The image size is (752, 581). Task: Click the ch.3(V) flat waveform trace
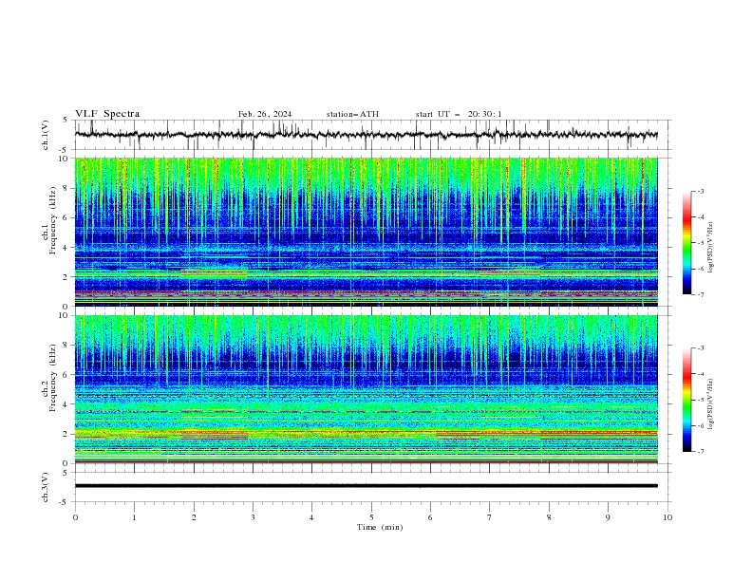(366, 486)
